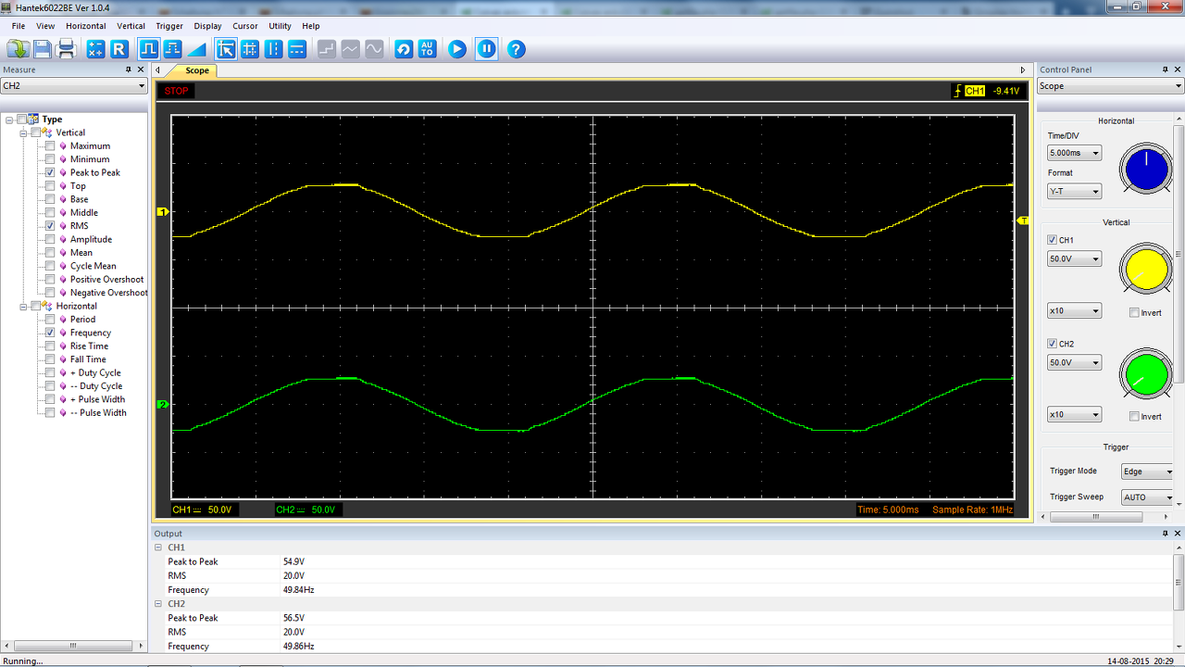
Task: Check the Invert box for CH1
Action: (1134, 313)
